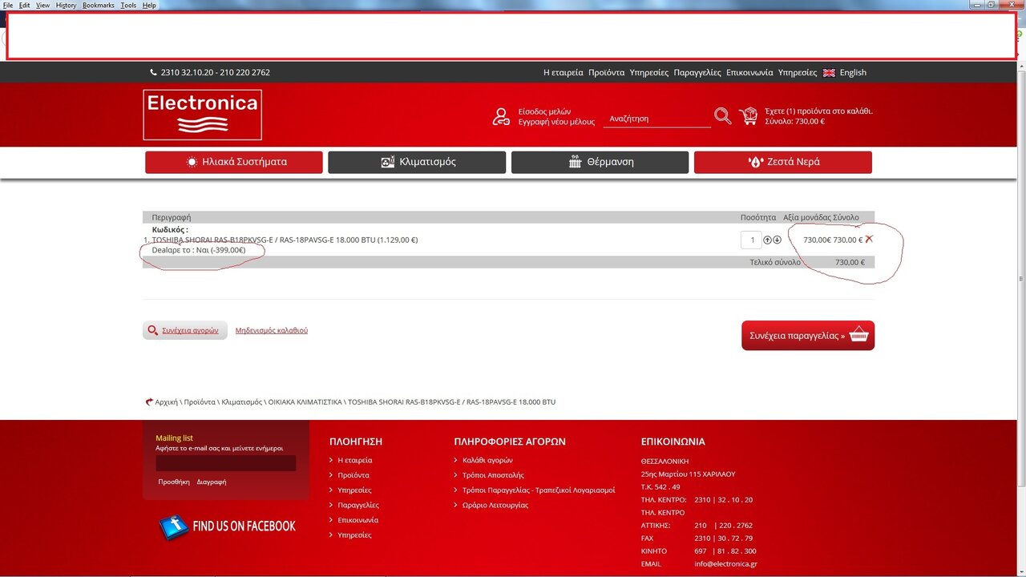Open the History menu
The height and width of the screenshot is (577, 1026).
(66, 5)
